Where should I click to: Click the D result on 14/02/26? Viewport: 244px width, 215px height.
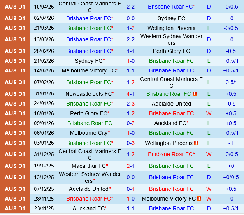click(209, 70)
